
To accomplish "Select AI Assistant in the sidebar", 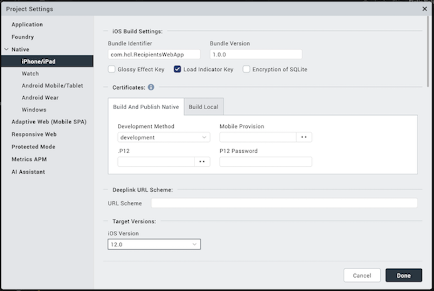I will tap(28, 172).
